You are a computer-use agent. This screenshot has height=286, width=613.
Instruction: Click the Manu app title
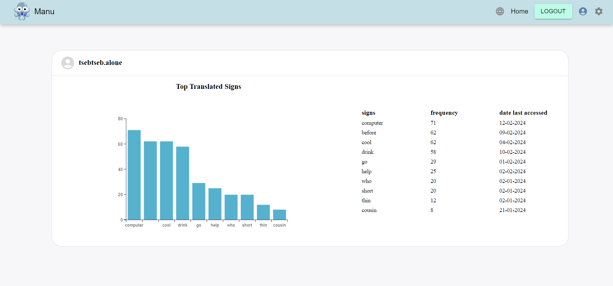[44, 12]
